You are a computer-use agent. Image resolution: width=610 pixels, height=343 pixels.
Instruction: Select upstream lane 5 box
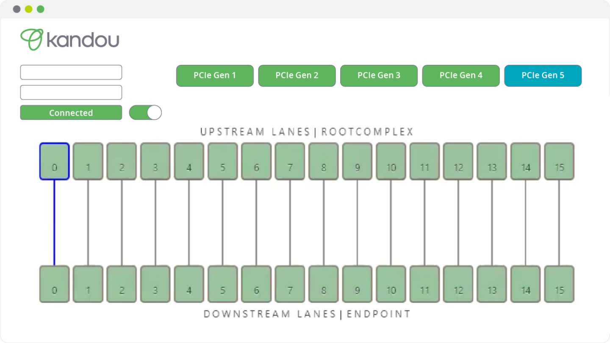point(222,161)
